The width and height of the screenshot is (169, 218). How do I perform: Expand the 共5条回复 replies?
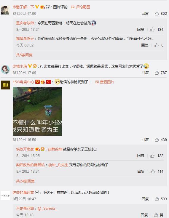tap(24, 55)
